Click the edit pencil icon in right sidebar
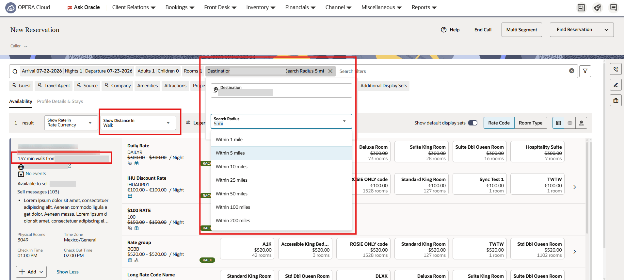 (616, 85)
